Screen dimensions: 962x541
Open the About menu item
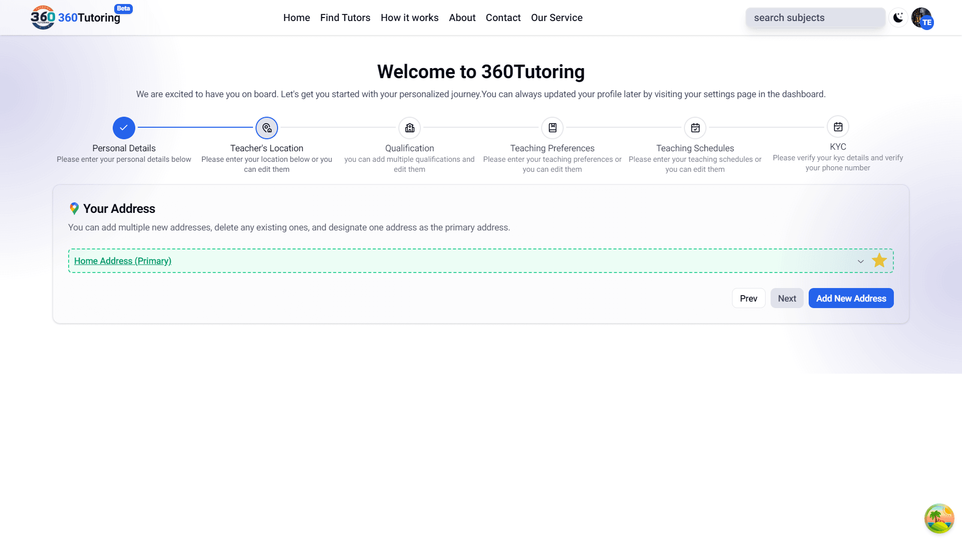[462, 18]
